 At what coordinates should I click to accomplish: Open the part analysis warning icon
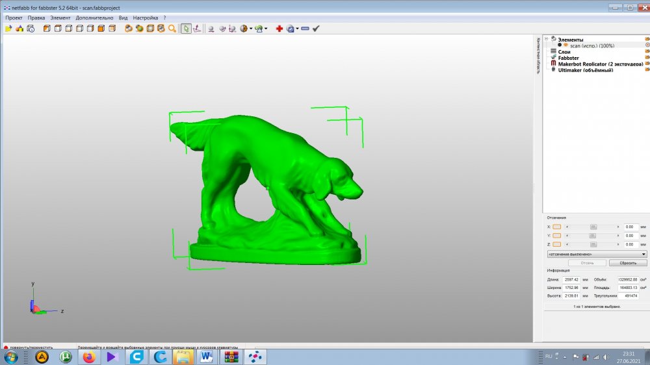pyautogui.click(x=259, y=29)
